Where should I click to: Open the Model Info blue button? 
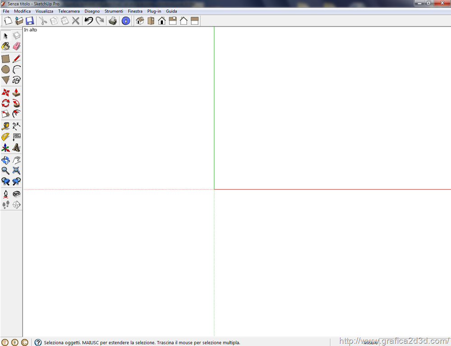pyautogui.click(x=126, y=21)
